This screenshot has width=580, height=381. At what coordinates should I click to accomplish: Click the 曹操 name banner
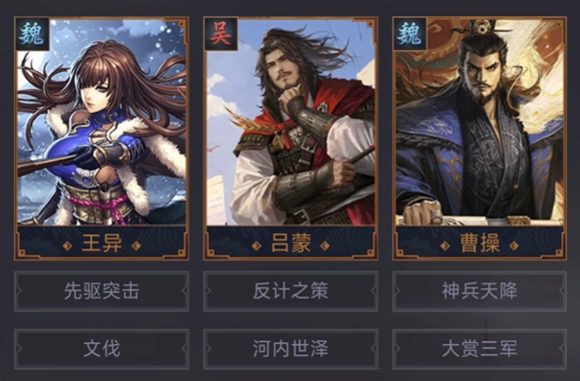(480, 243)
